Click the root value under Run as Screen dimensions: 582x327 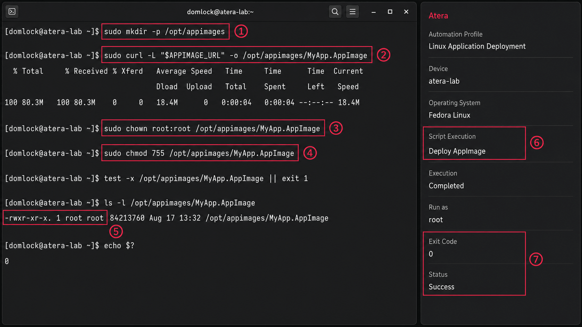coord(435,220)
